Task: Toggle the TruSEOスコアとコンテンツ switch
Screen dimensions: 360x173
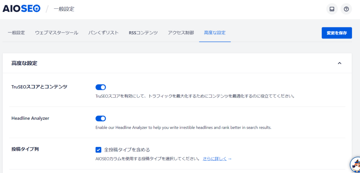Action: [x=101, y=87]
